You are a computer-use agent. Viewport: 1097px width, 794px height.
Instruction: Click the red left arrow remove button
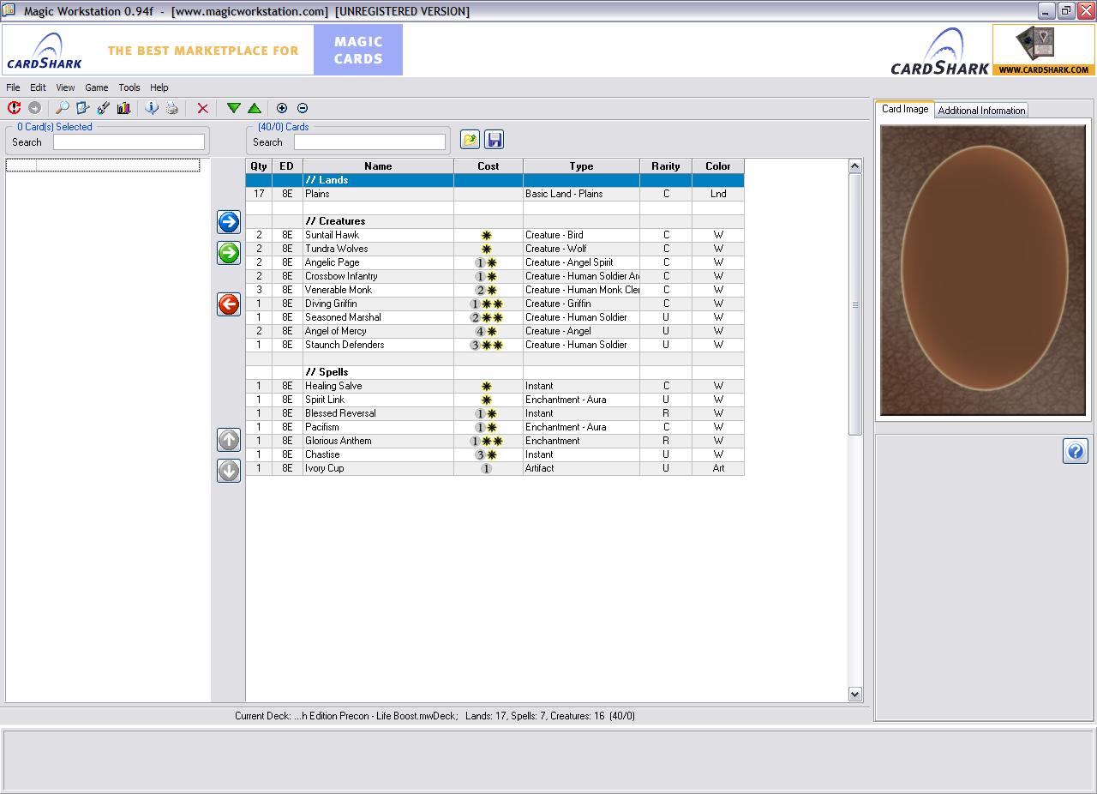[x=229, y=304]
